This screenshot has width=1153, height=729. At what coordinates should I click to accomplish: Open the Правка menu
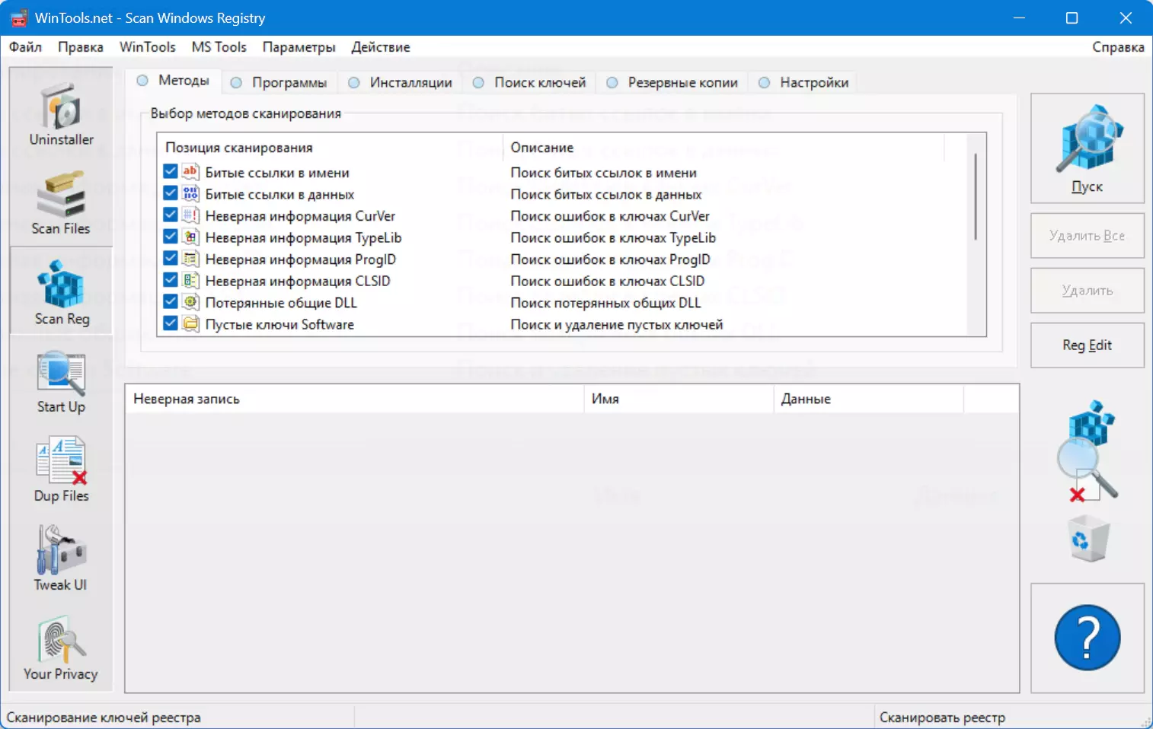pyautogui.click(x=80, y=46)
